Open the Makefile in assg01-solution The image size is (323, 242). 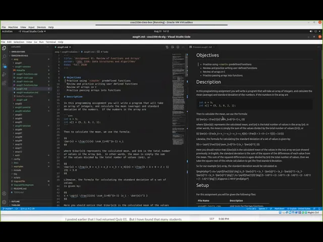click(x=21, y=71)
